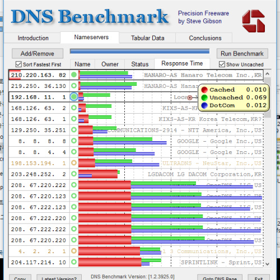
Task: Click the nameserver list scrollbar thumb
Action: click(x=268, y=97)
